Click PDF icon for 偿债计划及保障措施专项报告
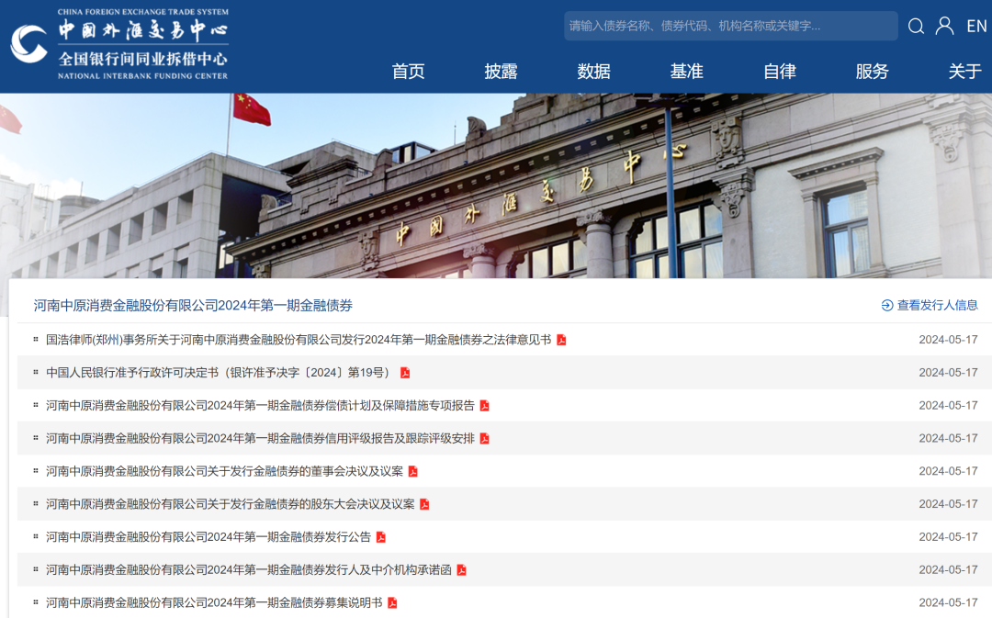This screenshot has width=992, height=618. (x=485, y=406)
